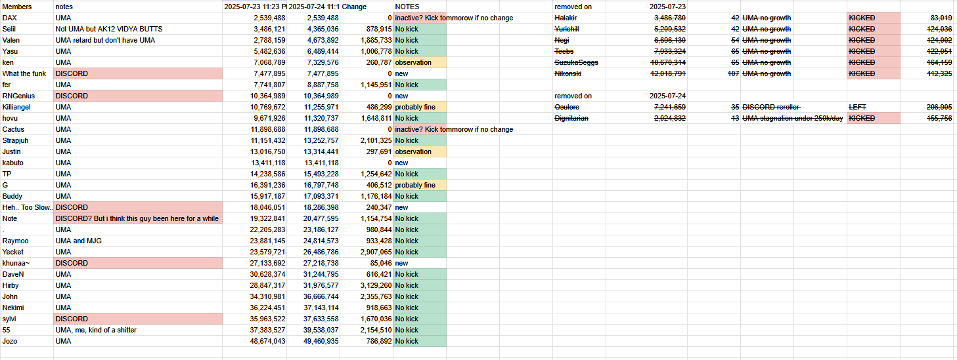Click the 'Buddy' member cell
Image resolution: width=957 pixels, height=360 pixels.
tap(27, 196)
